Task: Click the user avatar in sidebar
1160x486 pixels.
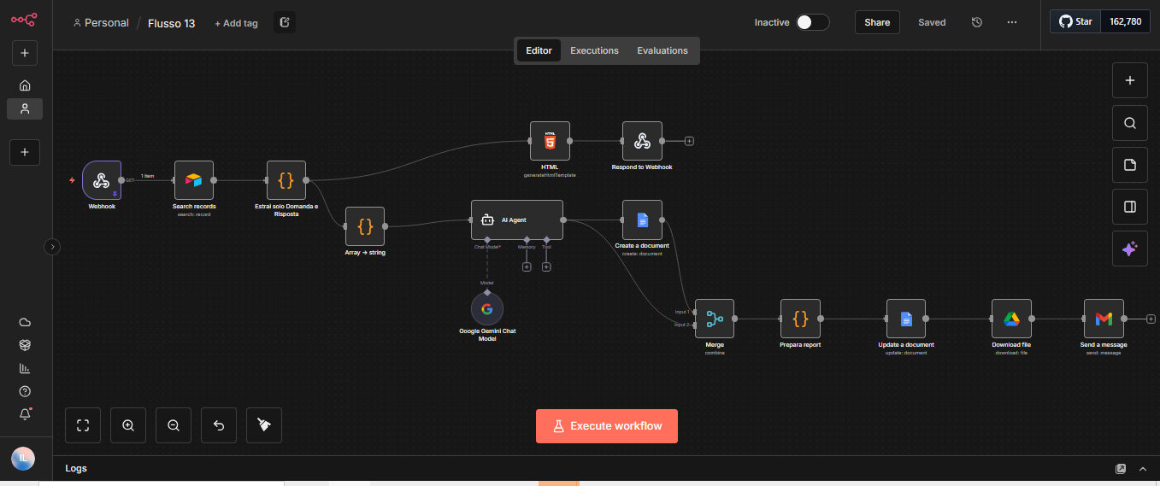Action: (x=23, y=459)
